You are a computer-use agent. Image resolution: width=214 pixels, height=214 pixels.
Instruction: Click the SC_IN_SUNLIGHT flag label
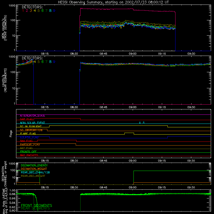[31, 126]
